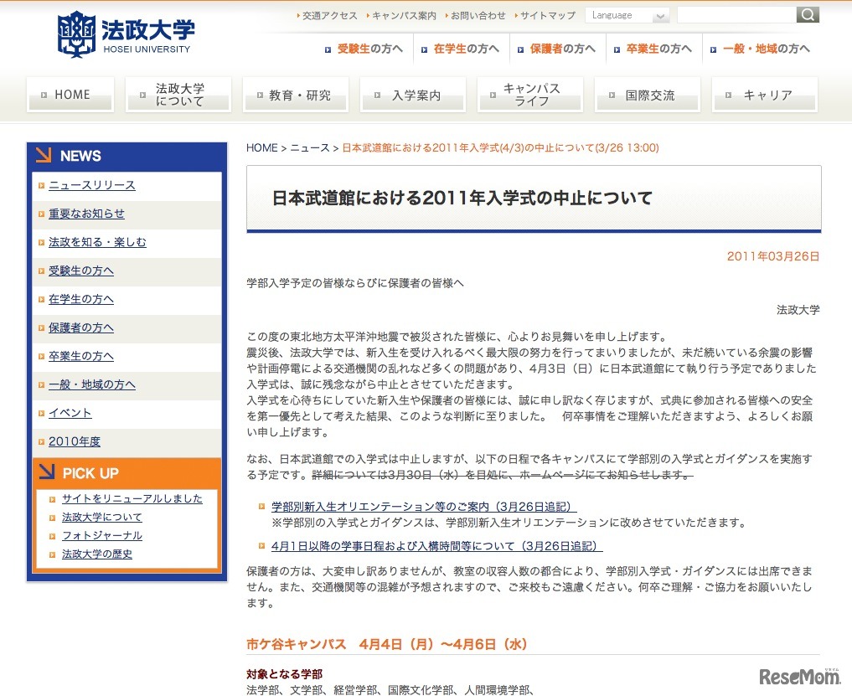Click HOME in the breadcrumb trail
The width and height of the screenshot is (852, 696).
coord(262,147)
